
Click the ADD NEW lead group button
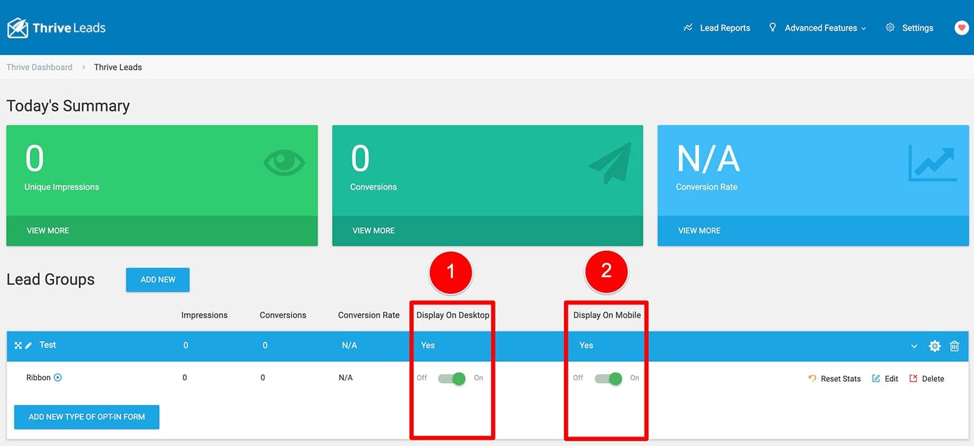coord(158,279)
